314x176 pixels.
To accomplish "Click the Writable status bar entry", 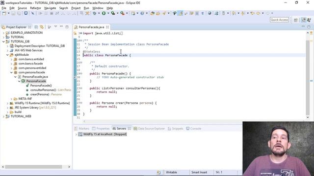I will click(x=171, y=172).
